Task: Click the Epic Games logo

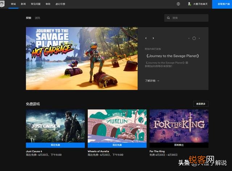Action: click(2, 4)
